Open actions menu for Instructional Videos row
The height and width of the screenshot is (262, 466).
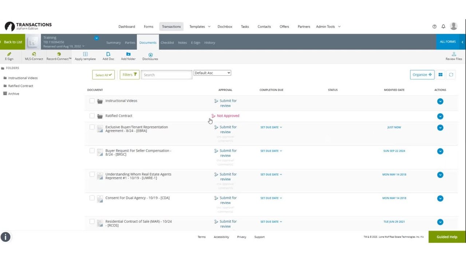pyautogui.click(x=440, y=101)
